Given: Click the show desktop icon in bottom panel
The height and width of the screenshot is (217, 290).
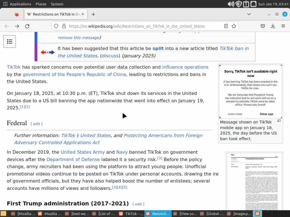Looking at the screenshot, I should click(x=3, y=214).
